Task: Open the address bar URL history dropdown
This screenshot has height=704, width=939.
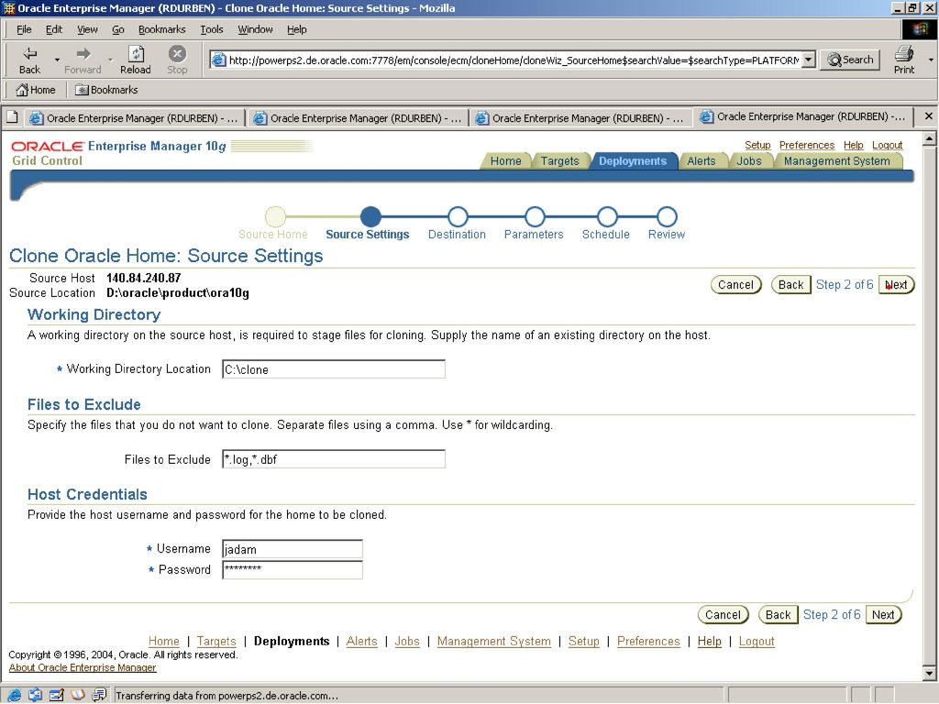Action: pos(809,60)
